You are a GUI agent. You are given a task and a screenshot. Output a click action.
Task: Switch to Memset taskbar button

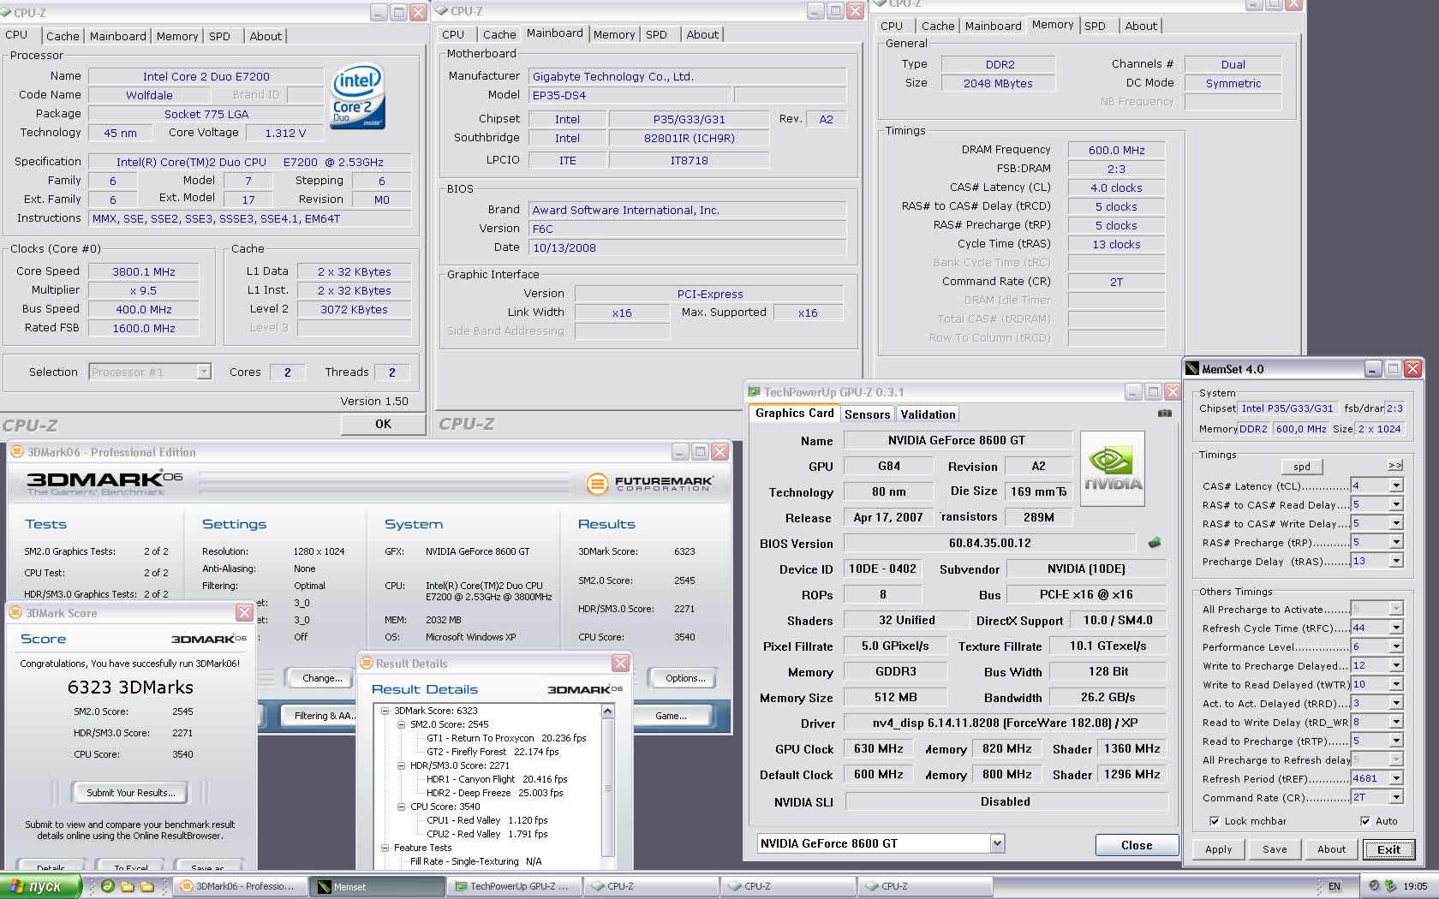point(377,886)
